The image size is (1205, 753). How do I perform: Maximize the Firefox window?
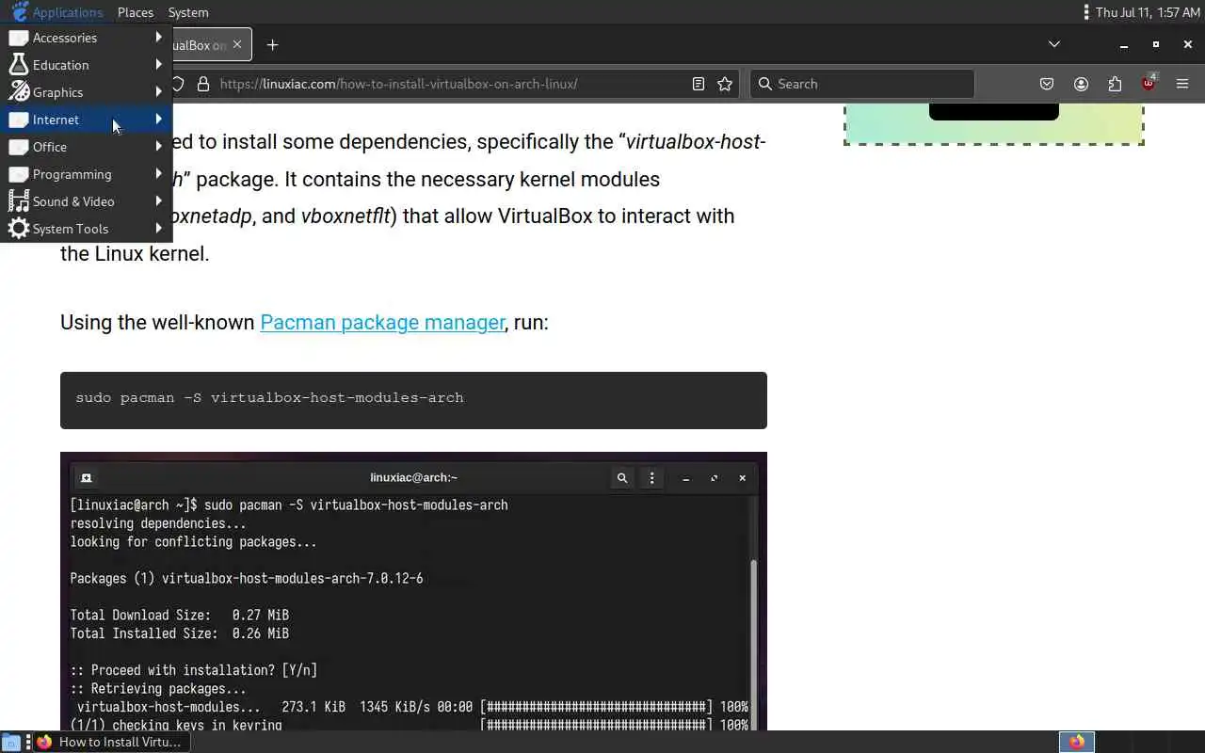1156,44
